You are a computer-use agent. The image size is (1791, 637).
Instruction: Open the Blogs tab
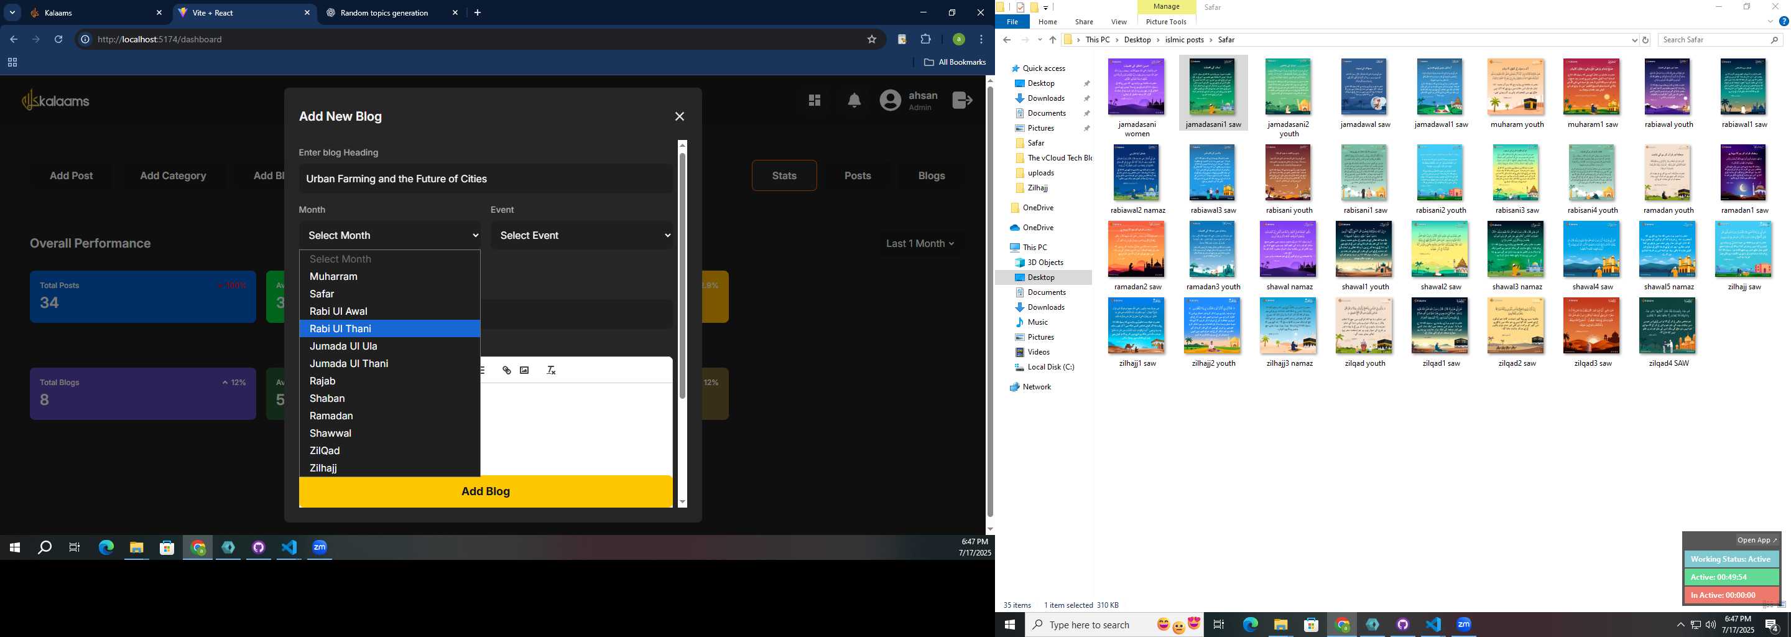pos(931,176)
